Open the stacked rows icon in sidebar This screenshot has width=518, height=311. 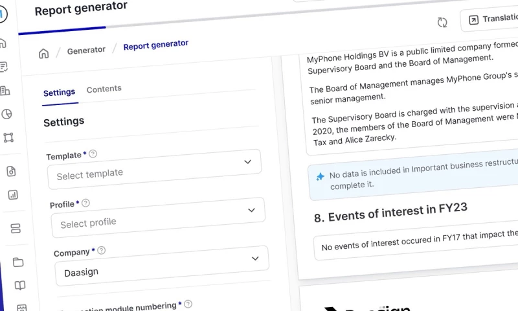(16, 228)
